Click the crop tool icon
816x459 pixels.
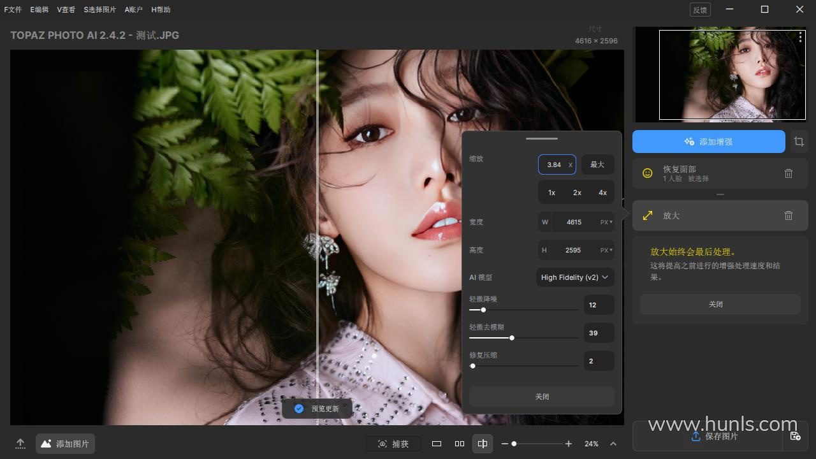coord(799,142)
